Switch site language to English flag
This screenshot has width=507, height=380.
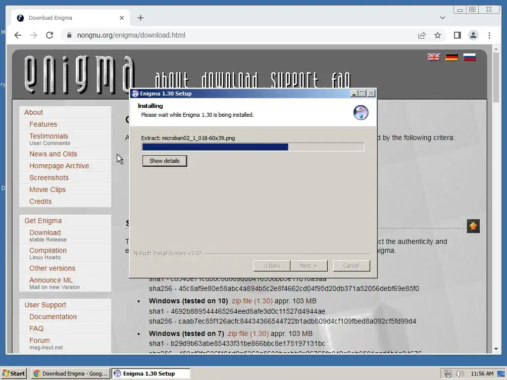[x=434, y=57]
